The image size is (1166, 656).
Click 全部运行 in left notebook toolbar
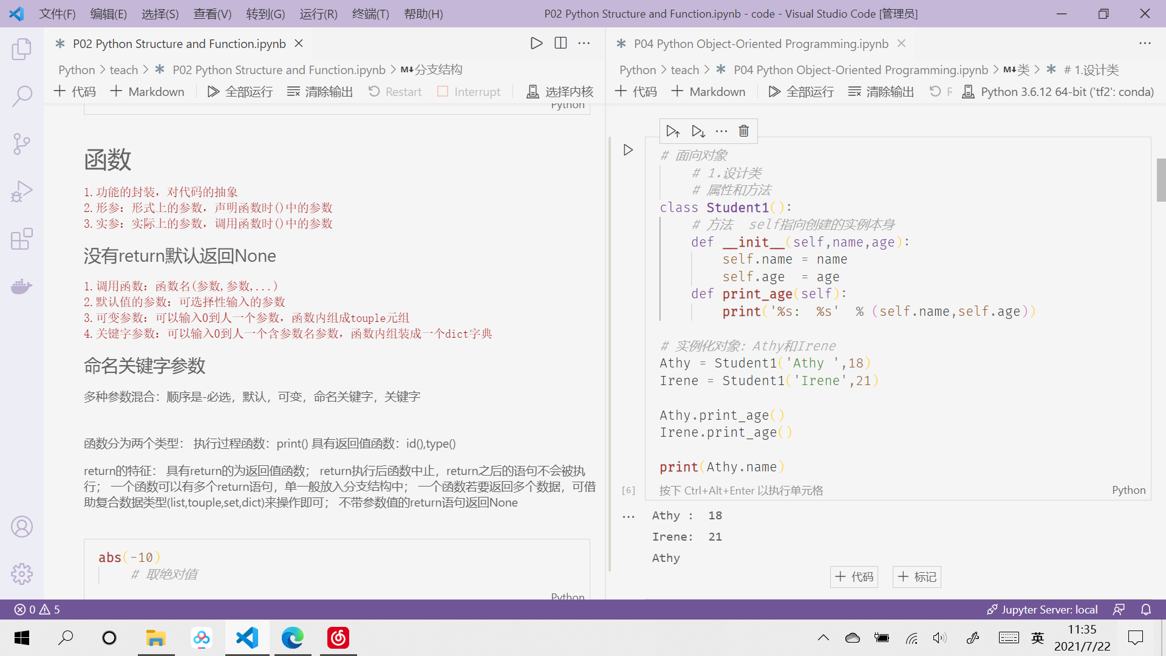tap(240, 92)
